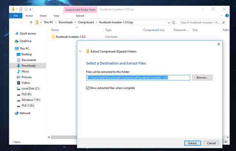Viewport: 236px width, 151px height.
Task: Toggle Show extracted files when complete
Action: (x=88, y=88)
